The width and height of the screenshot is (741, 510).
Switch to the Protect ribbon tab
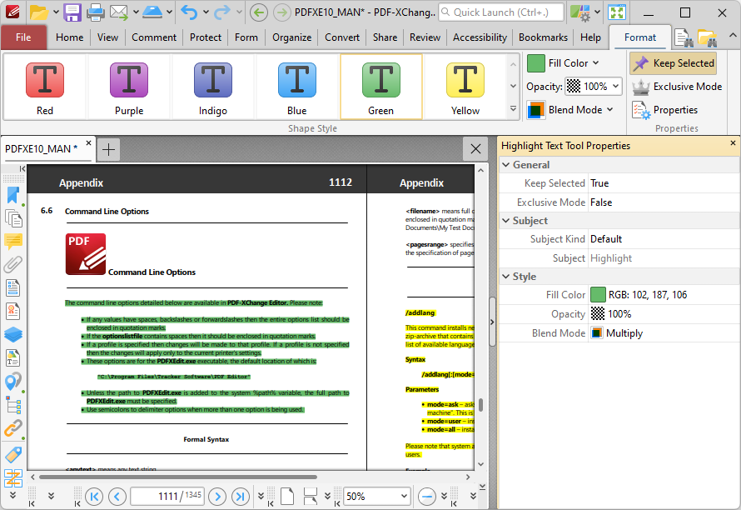pos(206,37)
